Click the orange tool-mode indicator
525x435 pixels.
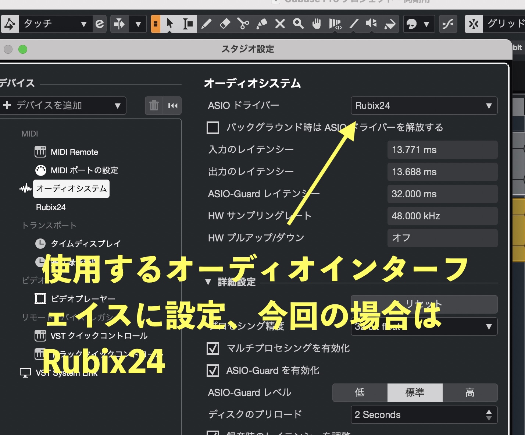156,24
